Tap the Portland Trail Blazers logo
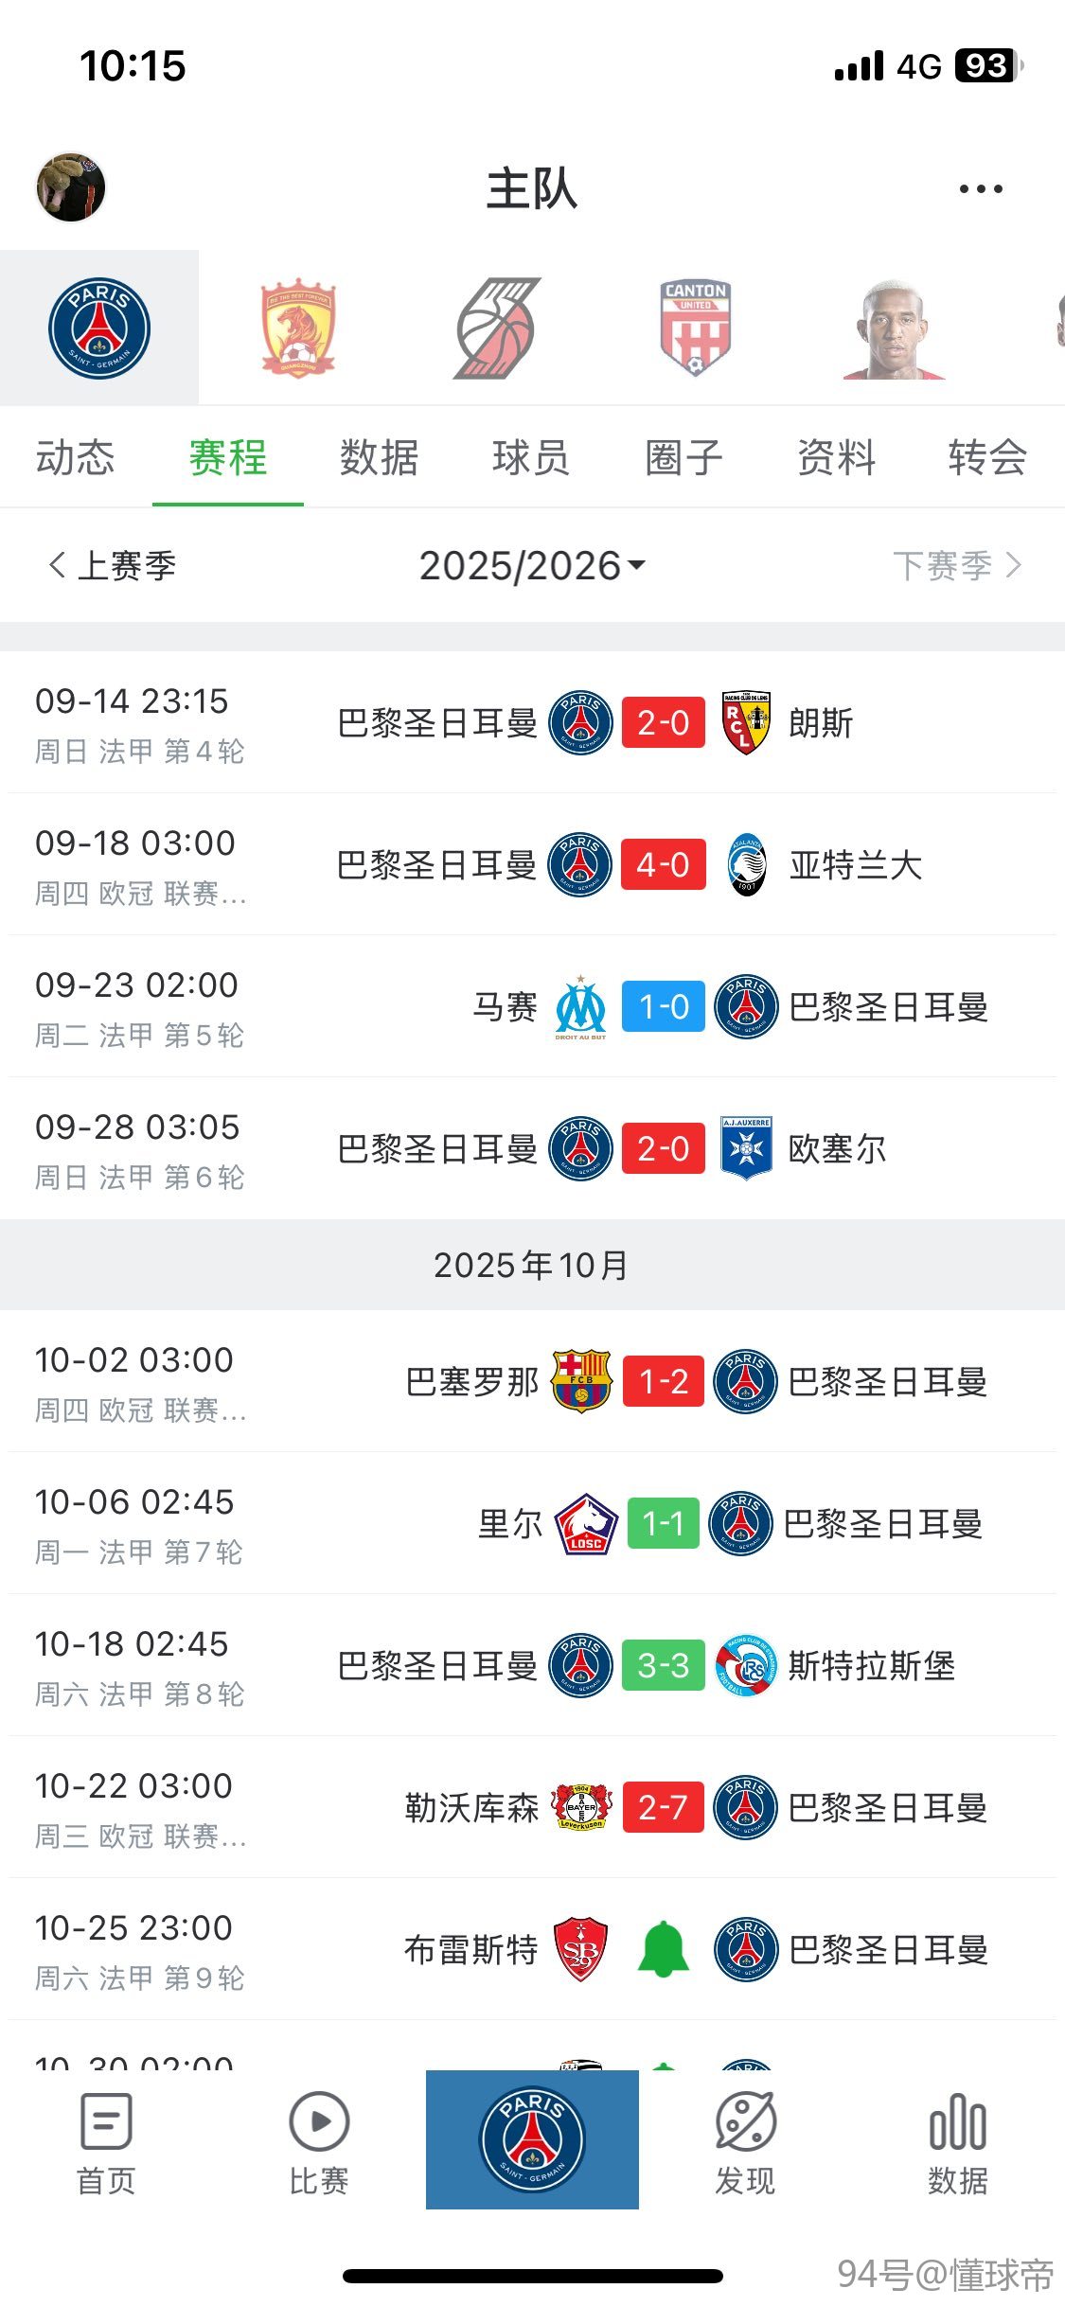The image size is (1065, 2306). [498, 328]
